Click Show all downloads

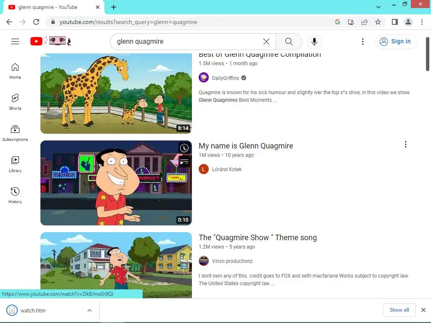pos(399,310)
